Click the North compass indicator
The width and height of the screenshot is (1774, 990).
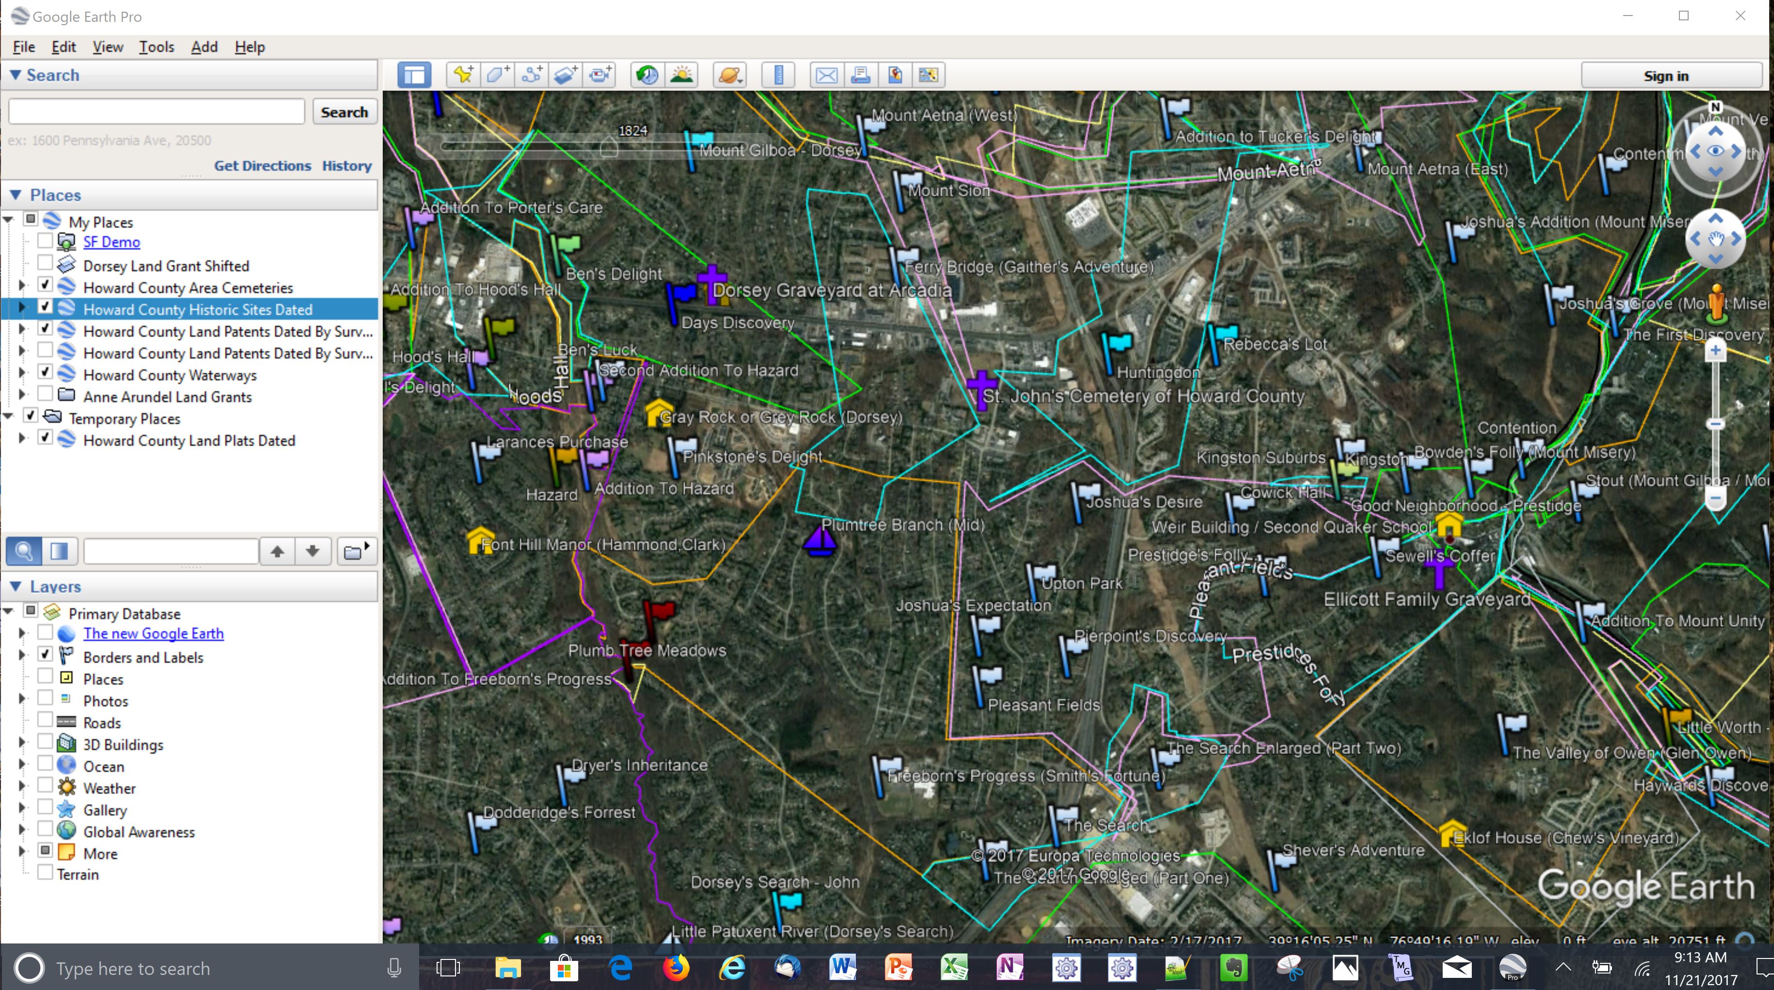coord(1715,108)
